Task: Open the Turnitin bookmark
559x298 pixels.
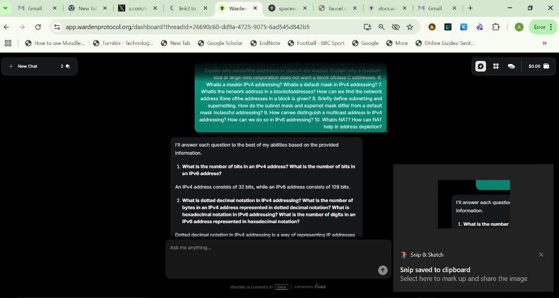Action: tap(123, 43)
